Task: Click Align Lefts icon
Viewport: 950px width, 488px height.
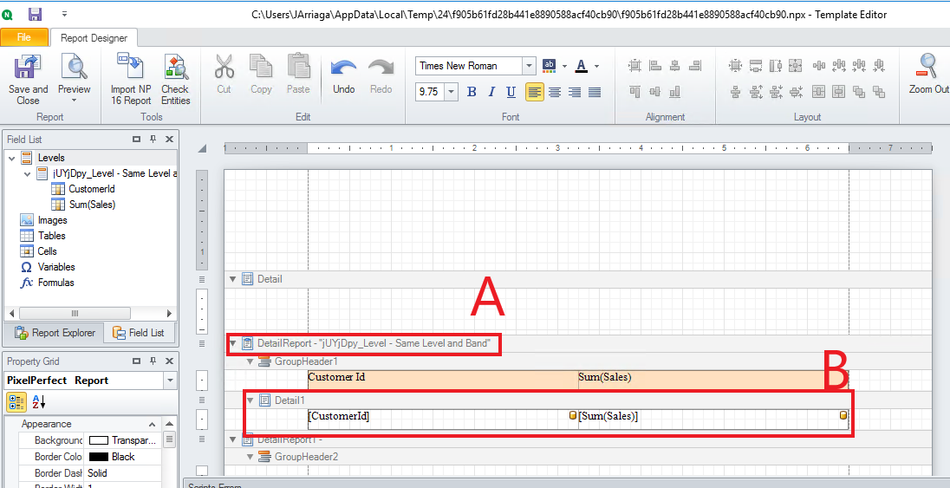Action: (655, 66)
